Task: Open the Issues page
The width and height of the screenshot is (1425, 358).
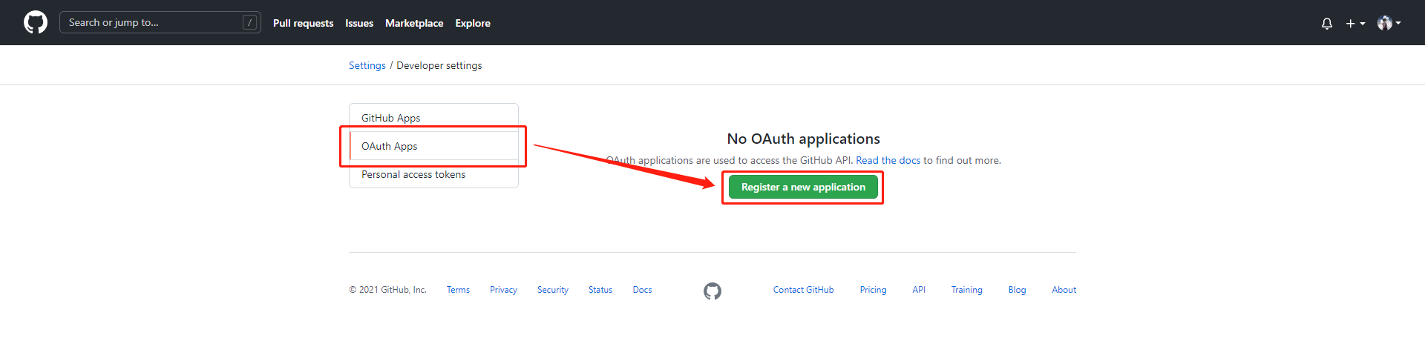Action: (359, 23)
